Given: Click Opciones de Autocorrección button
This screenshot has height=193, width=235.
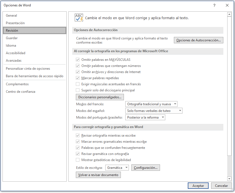Looking at the screenshot, I should click(x=198, y=40).
